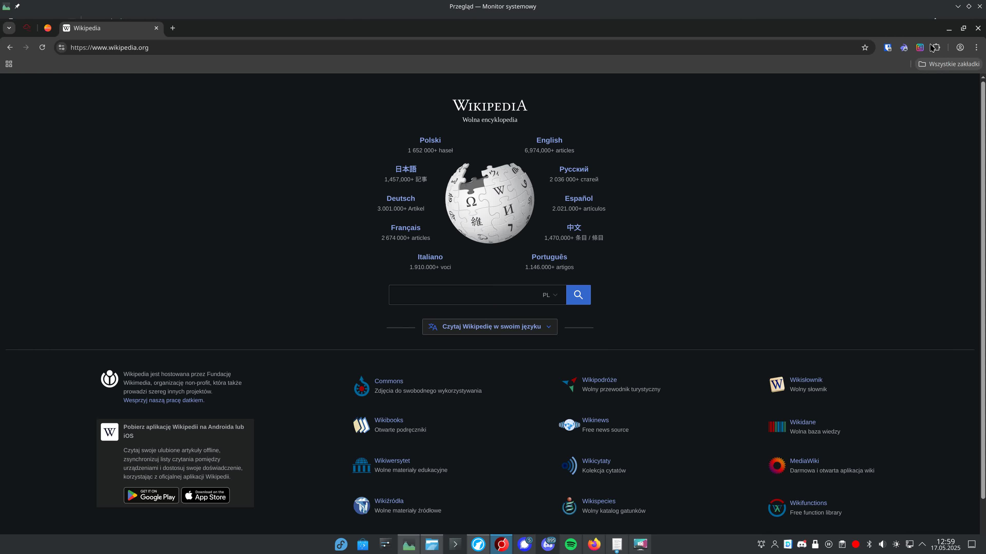Open the Wikicytaty project icon
This screenshot has height=554, width=986.
569,466
